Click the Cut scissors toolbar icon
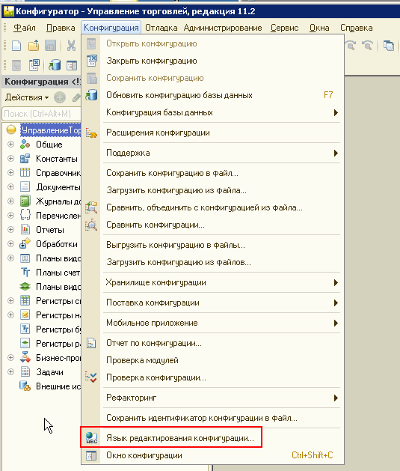Viewport: 400px width, 471px height. coord(71,46)
